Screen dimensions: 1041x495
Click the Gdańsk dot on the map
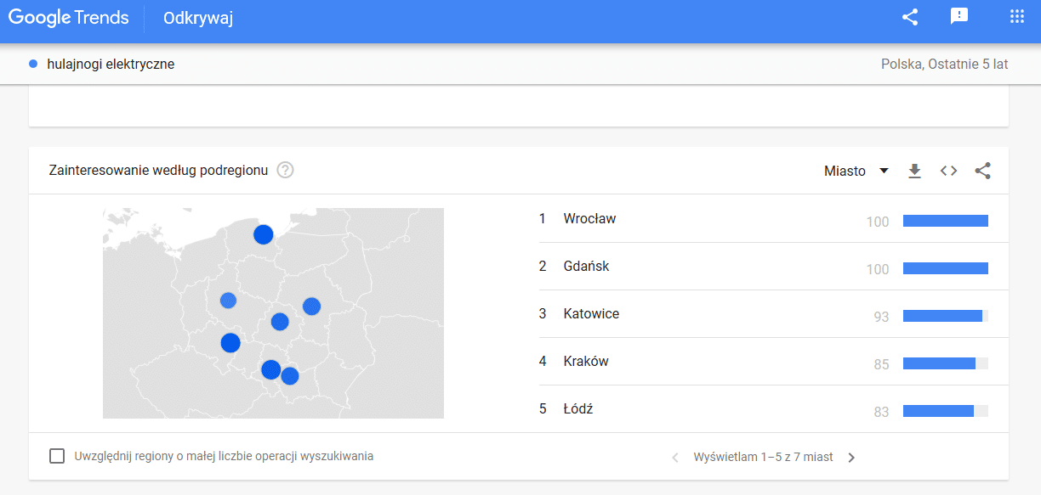264,234
